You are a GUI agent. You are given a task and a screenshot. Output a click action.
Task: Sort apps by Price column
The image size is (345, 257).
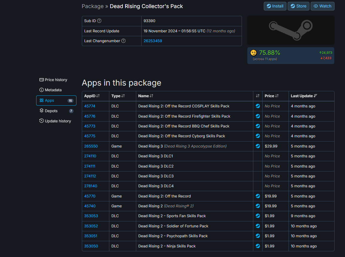click(x=272, y=96)
